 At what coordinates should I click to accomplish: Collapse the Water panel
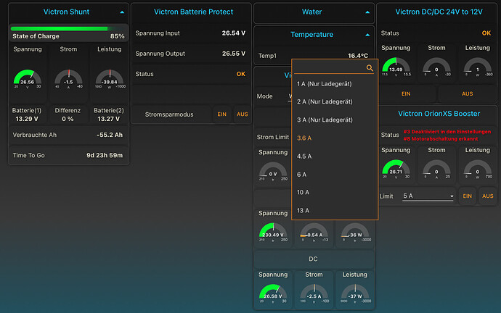367,12
